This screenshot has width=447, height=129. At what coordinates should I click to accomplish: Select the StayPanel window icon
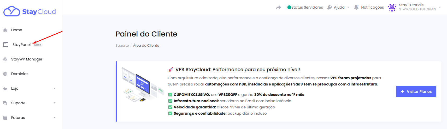pyautogui.click(x=6, y=45)
